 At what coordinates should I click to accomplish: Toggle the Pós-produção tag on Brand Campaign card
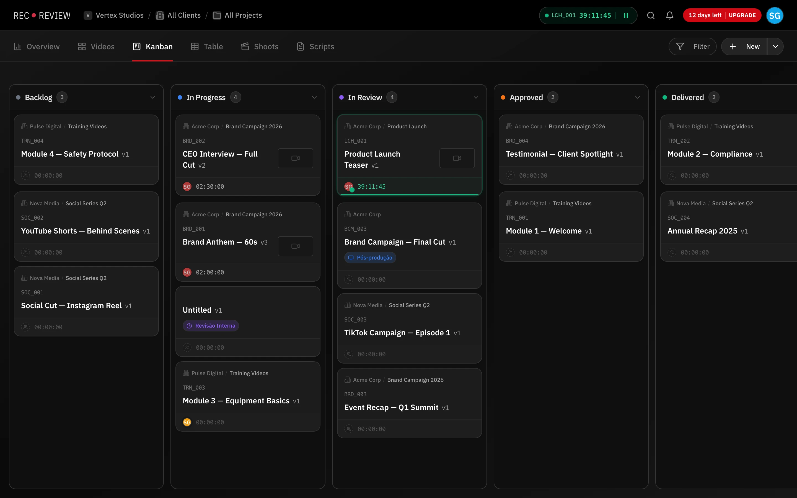pos(370,258)
